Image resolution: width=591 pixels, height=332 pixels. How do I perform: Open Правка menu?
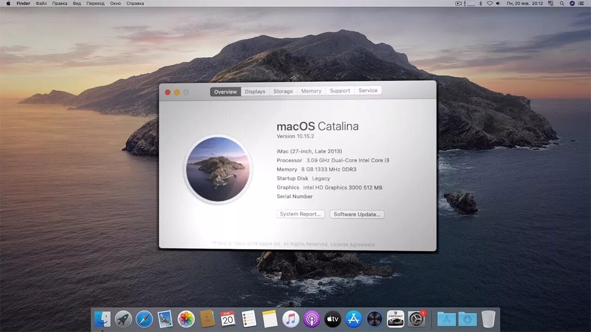(60, 3)
